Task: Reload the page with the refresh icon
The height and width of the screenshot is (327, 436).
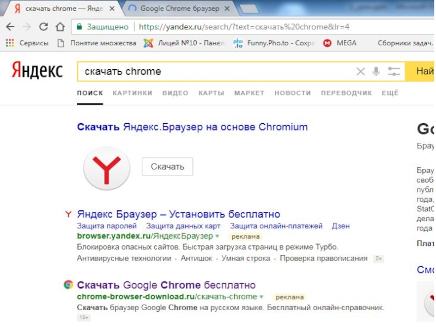Action: pos(44,27)
